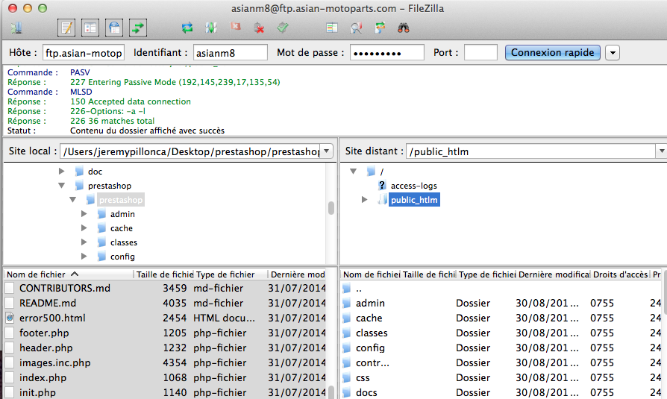Select header.php local file
Image resolution: width=667 pixels, height=399 pixels.
click(x=165, y=348)
